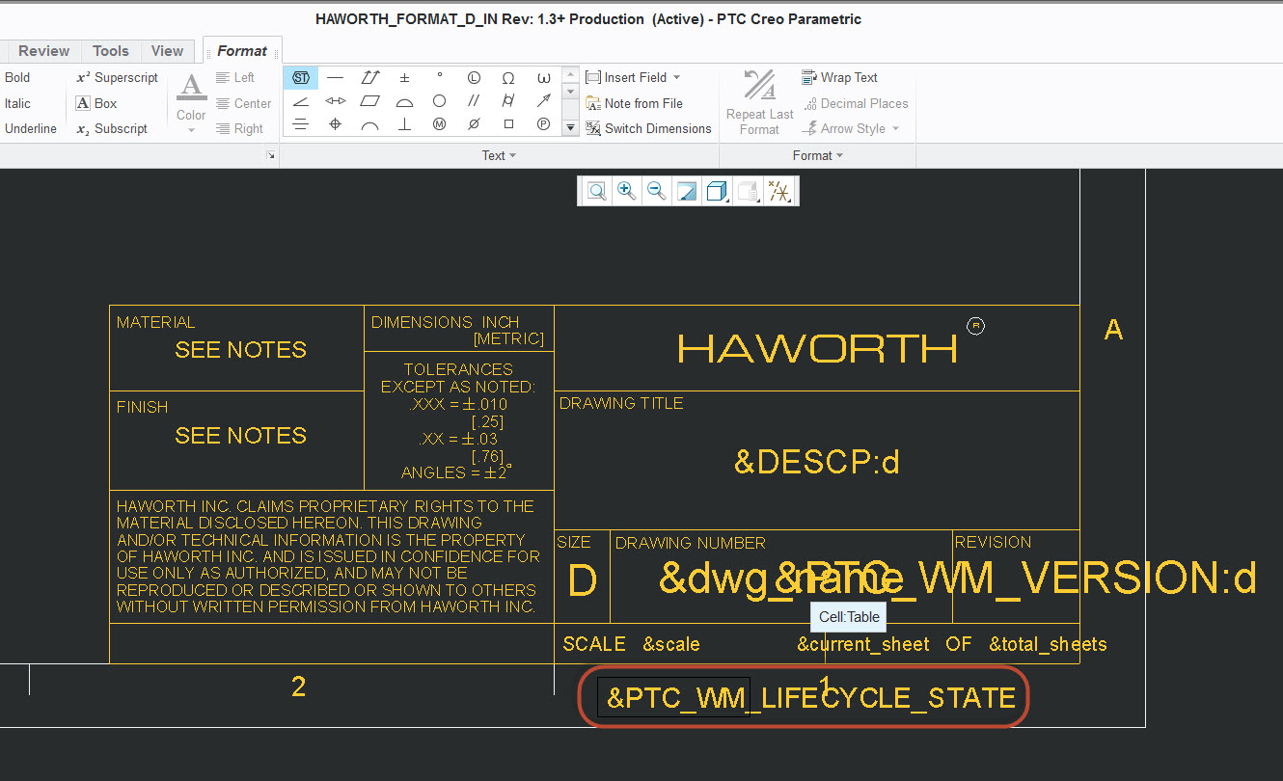Image resolution: width=1283 pixels, height=781 pixels.
Task: Toggle Superscript formatting
Action: click(117, 78)
